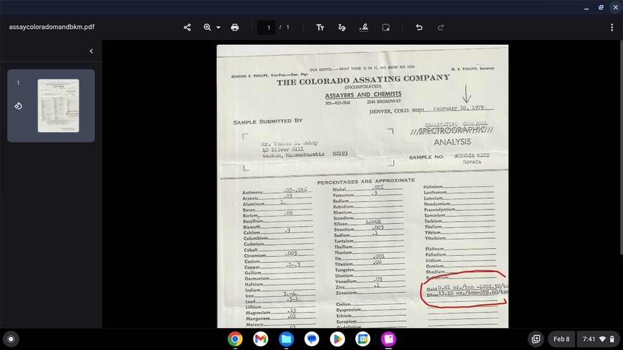Open Google Play Store from the shelf
The image size is (623, 350).
tap(337, 339)
